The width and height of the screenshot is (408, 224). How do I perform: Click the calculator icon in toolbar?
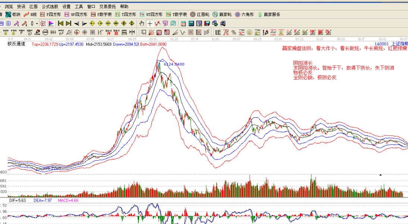191,23
